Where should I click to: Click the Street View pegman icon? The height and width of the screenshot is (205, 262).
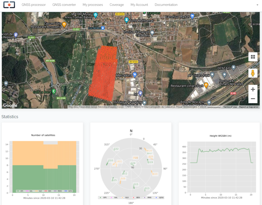[x=253, y=73]
